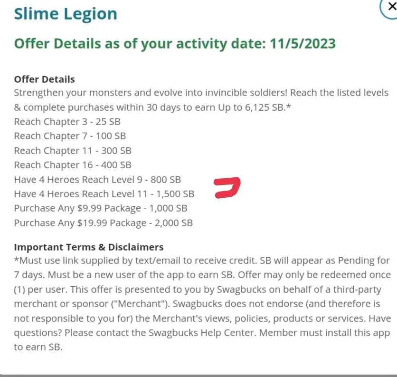Image resolution: width=397 pixels, height=377 pixels.
Task: Click Purchase Any $19.99 Package line
Action: [x=103, y=222]
